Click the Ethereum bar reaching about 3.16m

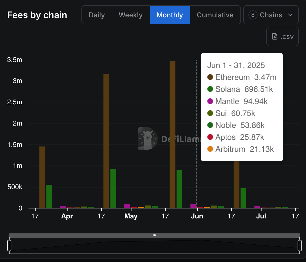click(x=106, y=141)
